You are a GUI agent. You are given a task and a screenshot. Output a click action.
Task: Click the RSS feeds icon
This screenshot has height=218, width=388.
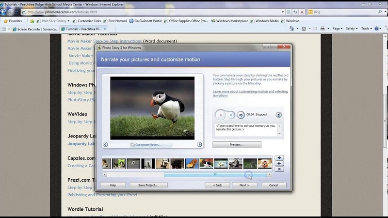click(x=304, y=29)
